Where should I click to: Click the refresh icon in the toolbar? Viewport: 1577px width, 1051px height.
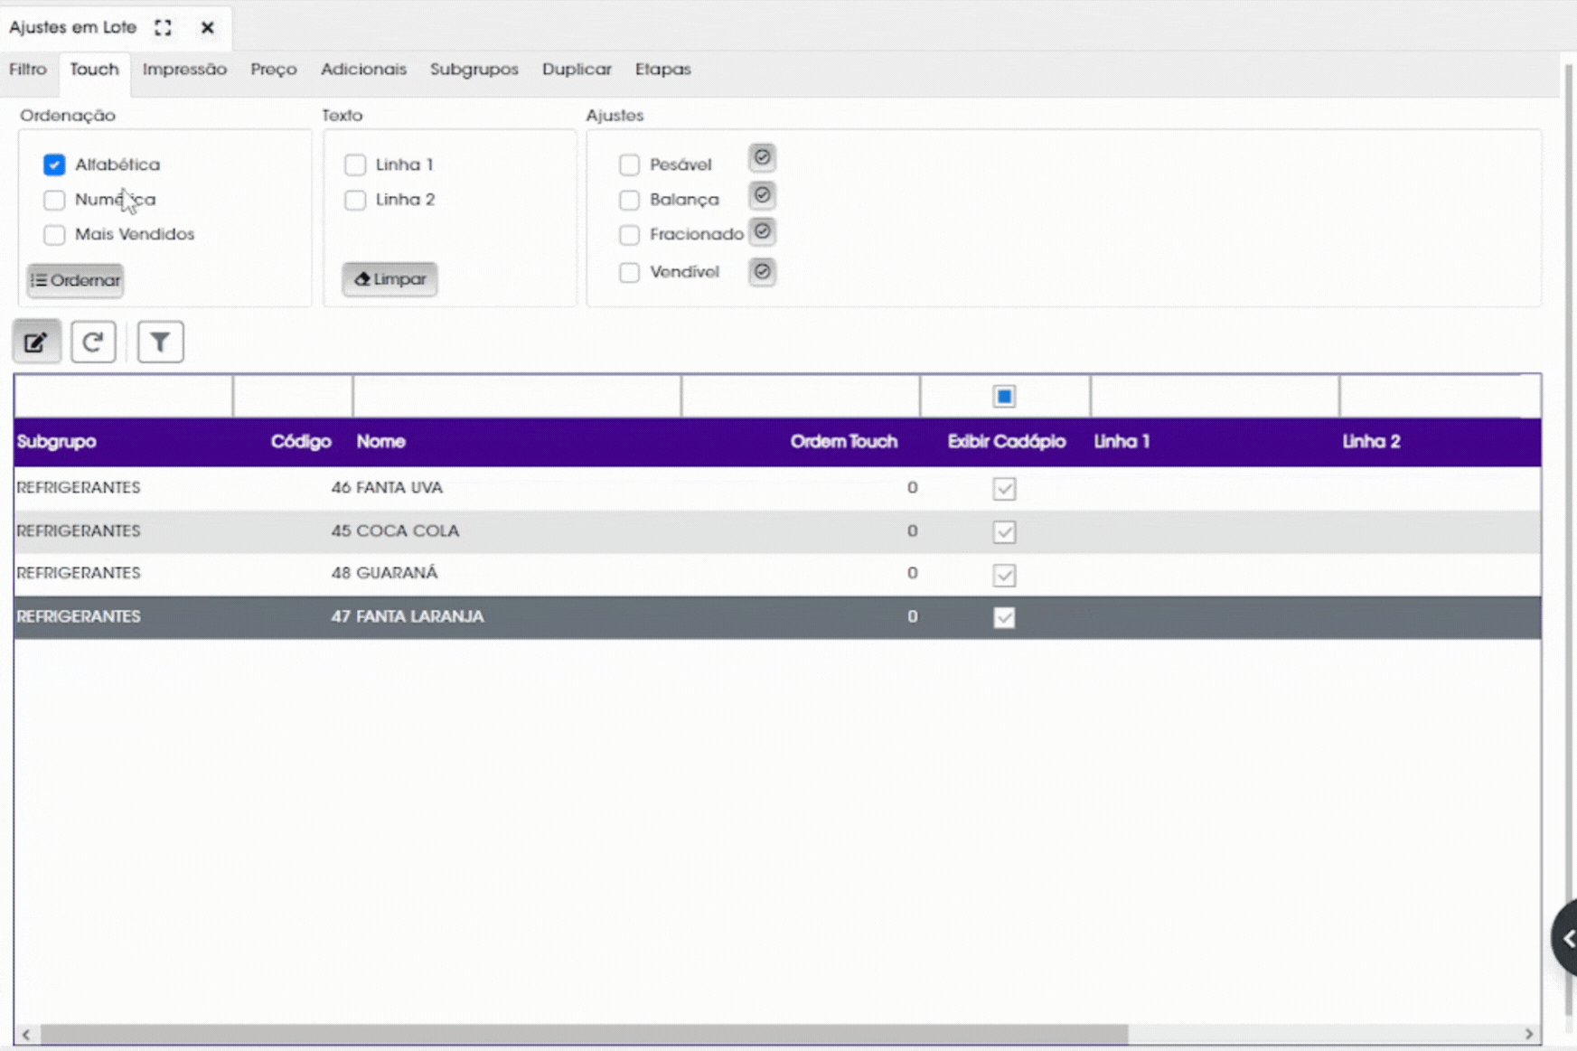point(93,342)
